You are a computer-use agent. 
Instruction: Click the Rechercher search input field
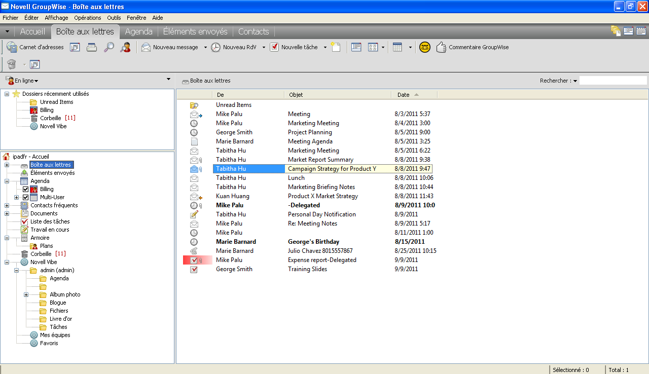pos(613,81)
